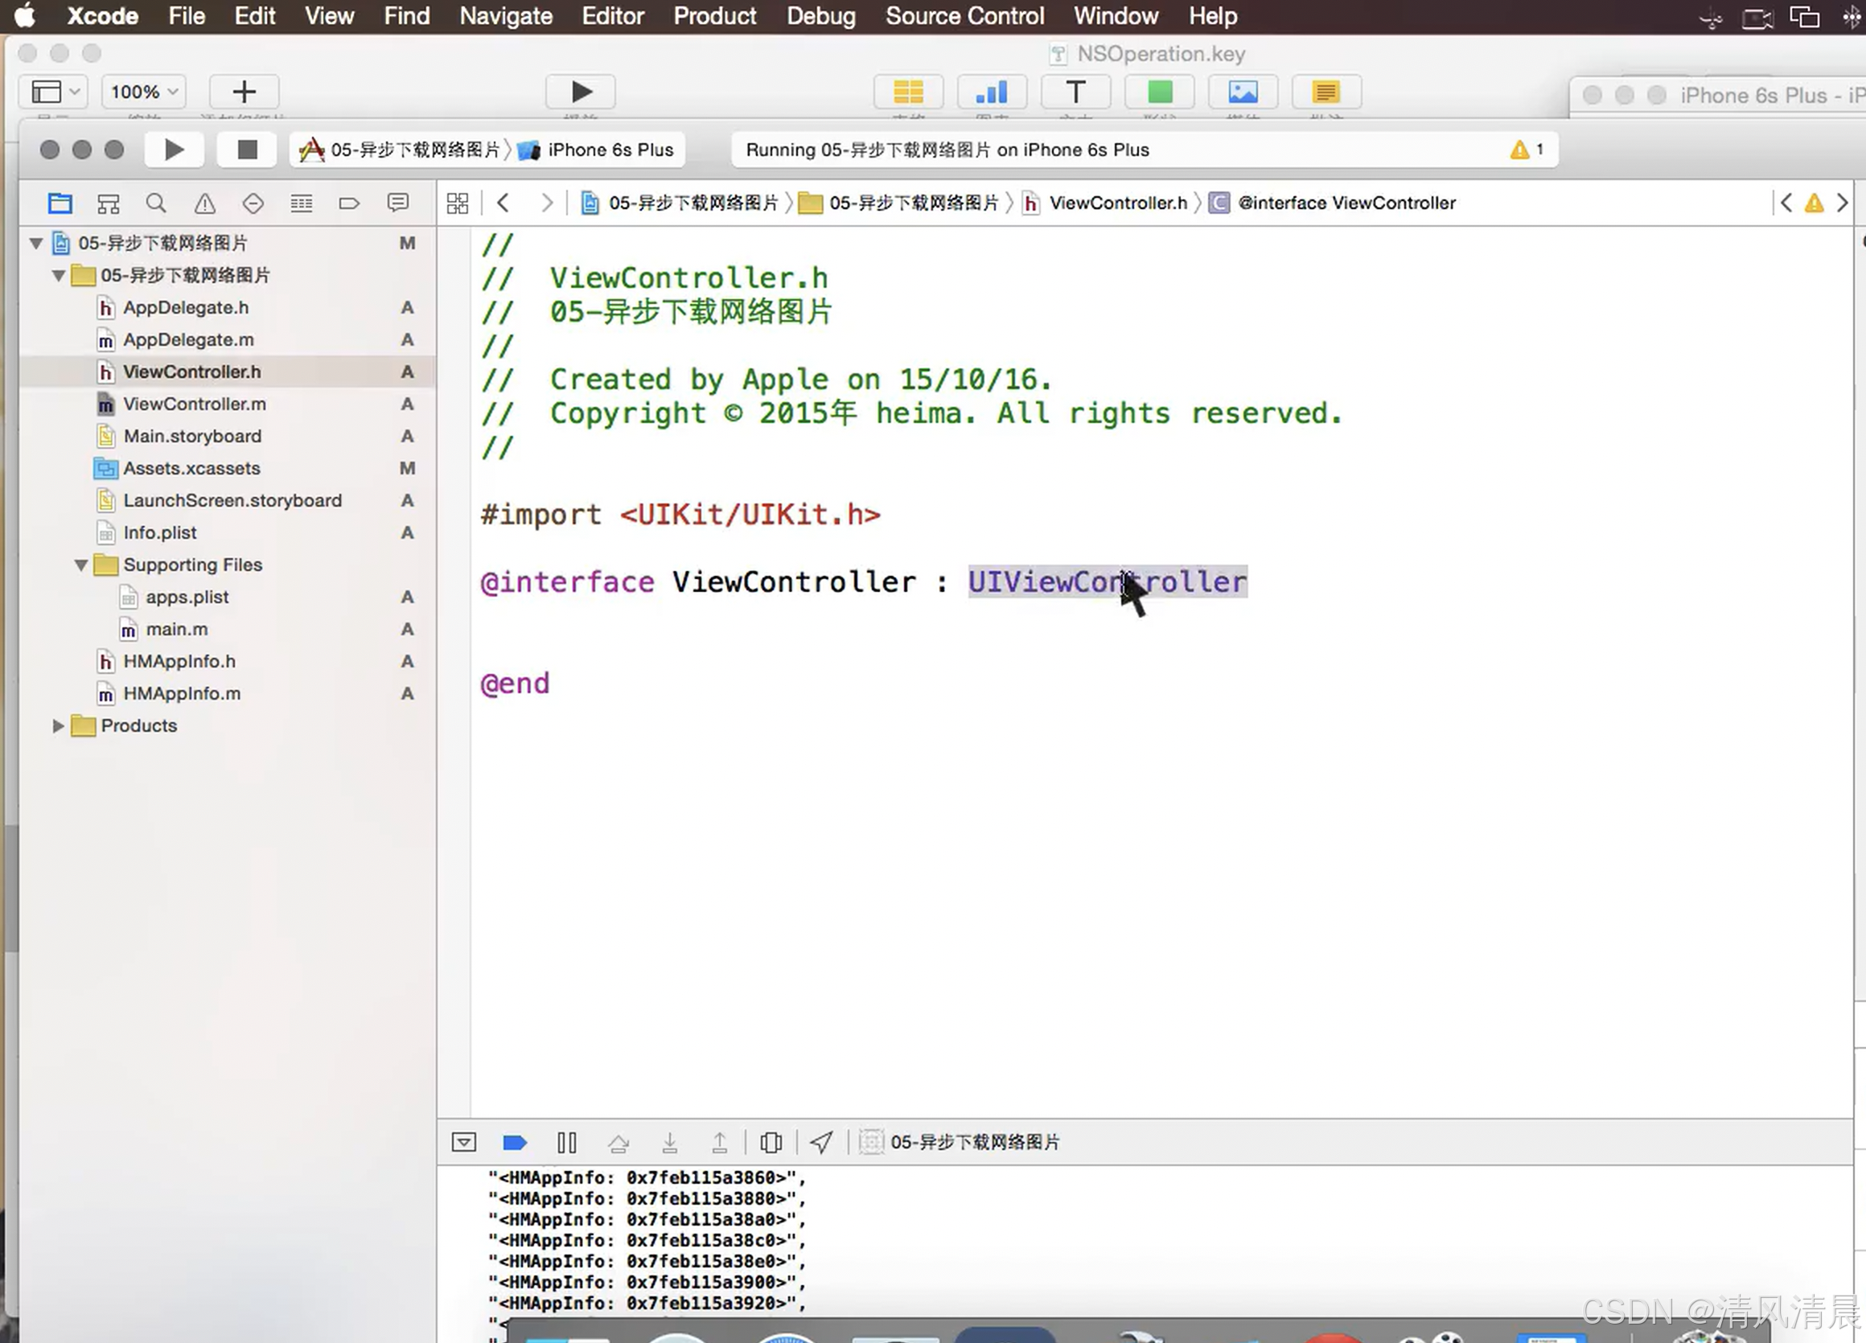Click the editor Go Back arrow
1866x1343 pixels.
(x=503, y=203)
